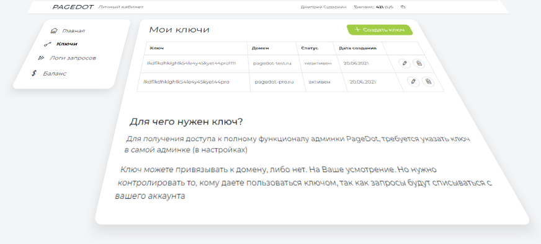Viewport: 541px width, 244px height.
Task: Click the Мои ключи heading
Action: (x=179, y=30)
